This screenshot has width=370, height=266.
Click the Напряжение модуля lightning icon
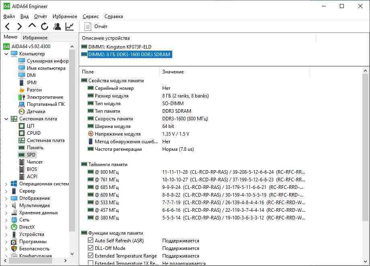(x=91, y=134)
